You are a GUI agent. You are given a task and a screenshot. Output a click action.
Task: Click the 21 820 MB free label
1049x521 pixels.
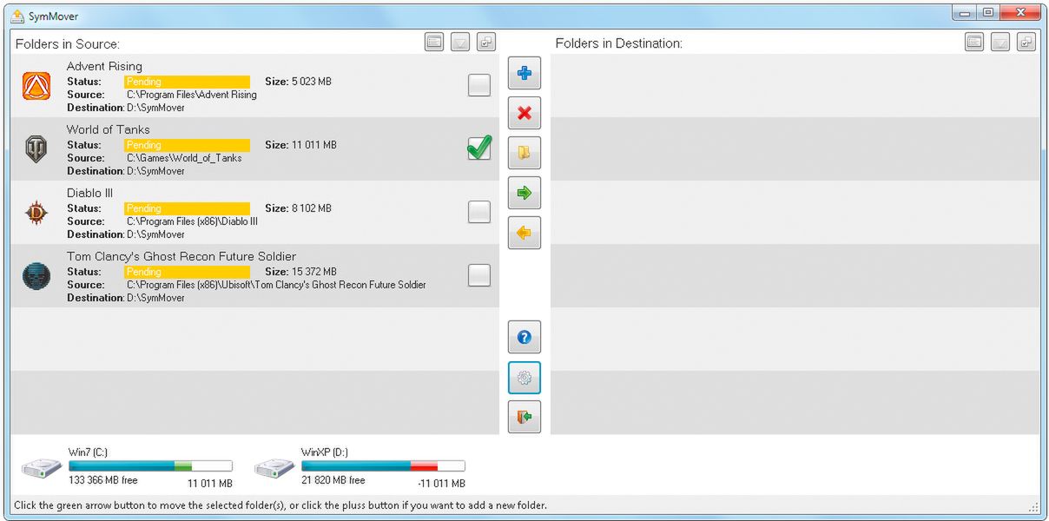[333, 480]
